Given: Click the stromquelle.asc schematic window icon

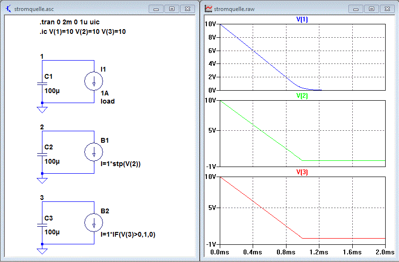Looking at the screenshot, I should coord(9,9).
